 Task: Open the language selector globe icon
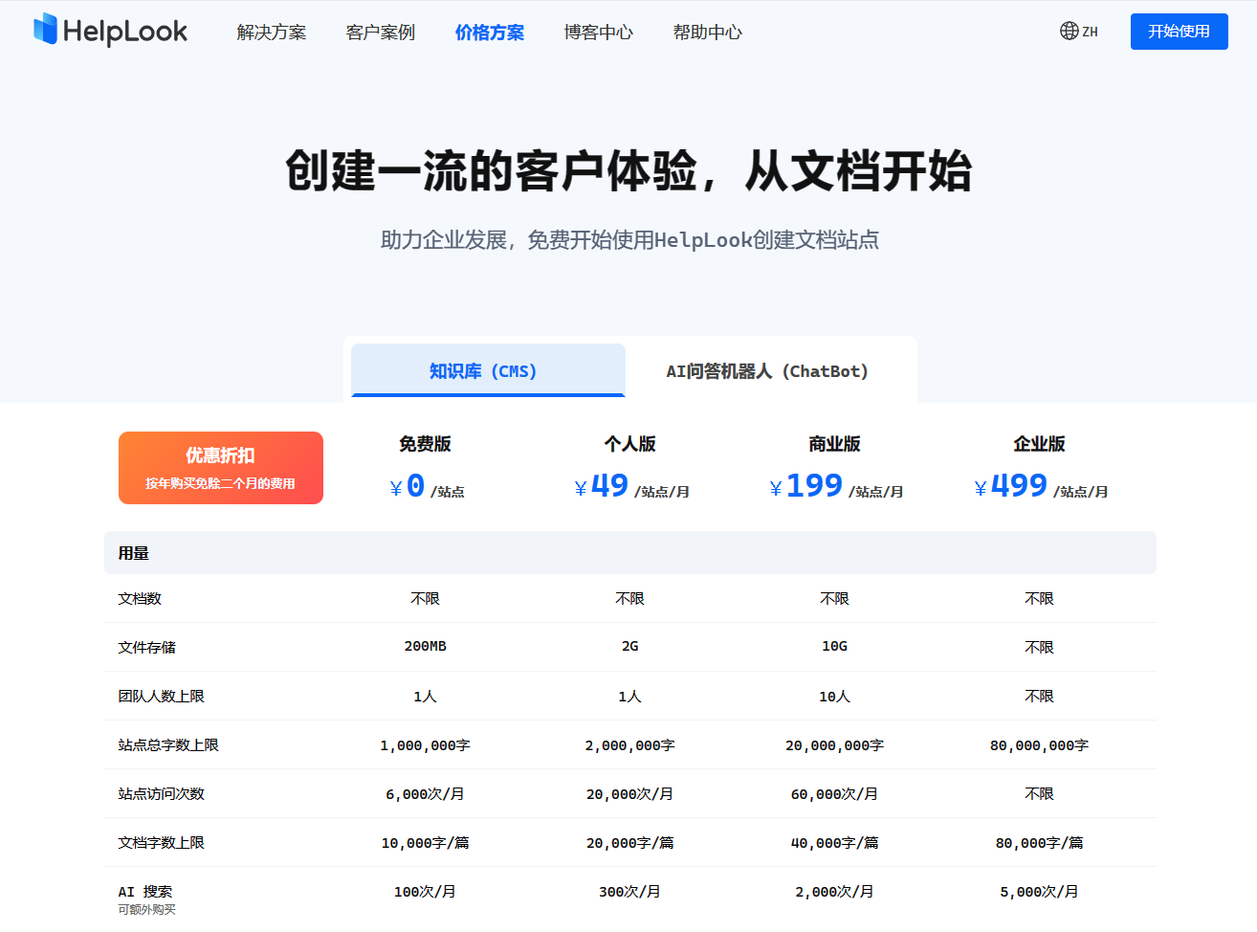point(1066,31)
